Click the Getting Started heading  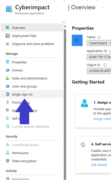pyautogui.click(x=88, y=82)
